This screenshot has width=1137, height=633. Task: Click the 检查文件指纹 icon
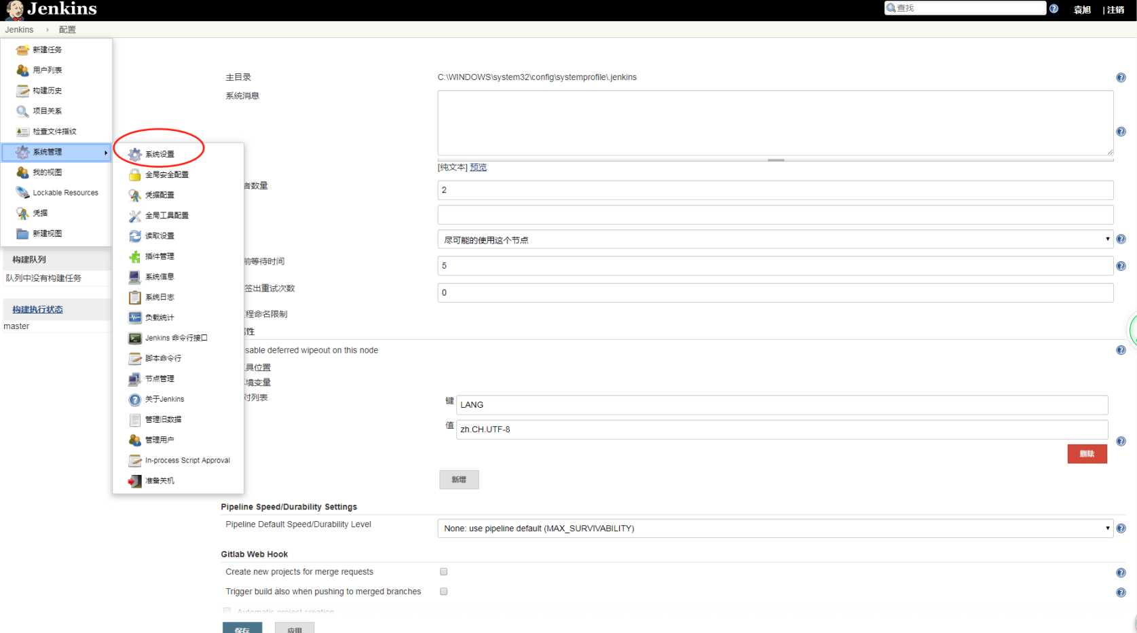[22, 131]
